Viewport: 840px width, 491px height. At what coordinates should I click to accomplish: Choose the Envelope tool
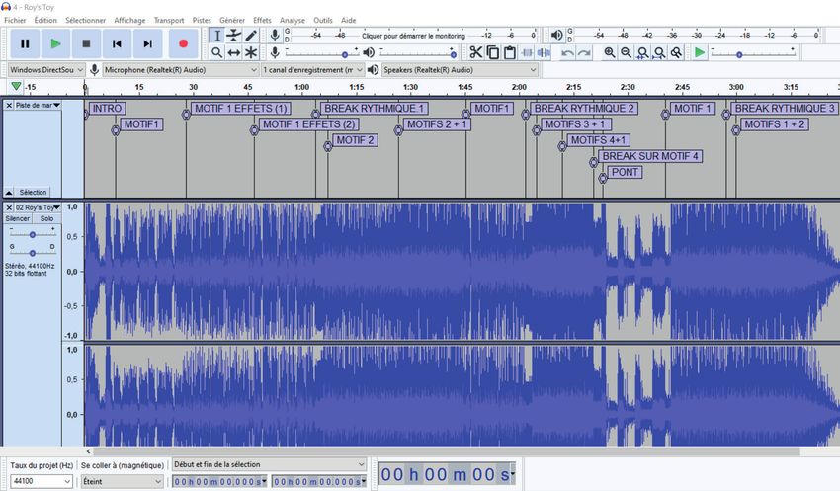click(x=234, y=36)
